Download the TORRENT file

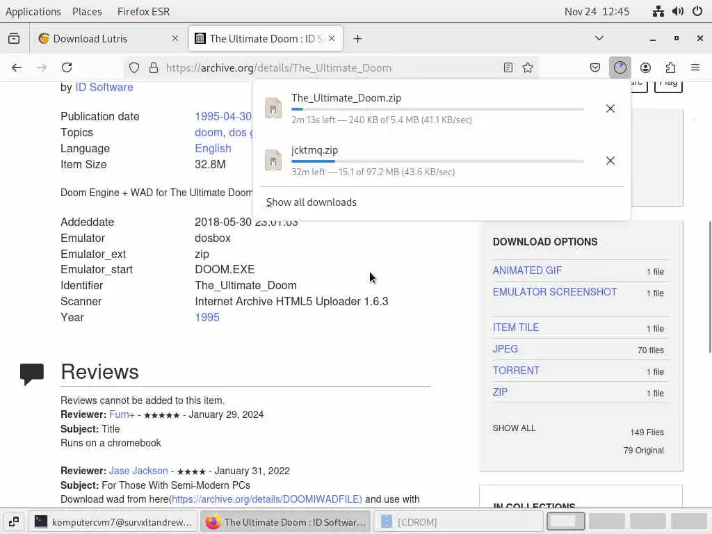click(516, 371)
